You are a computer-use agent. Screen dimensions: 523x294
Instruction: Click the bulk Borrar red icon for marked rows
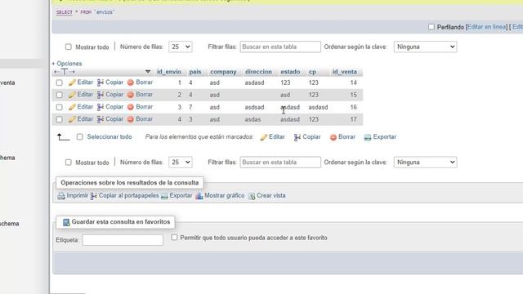(333, 137)
